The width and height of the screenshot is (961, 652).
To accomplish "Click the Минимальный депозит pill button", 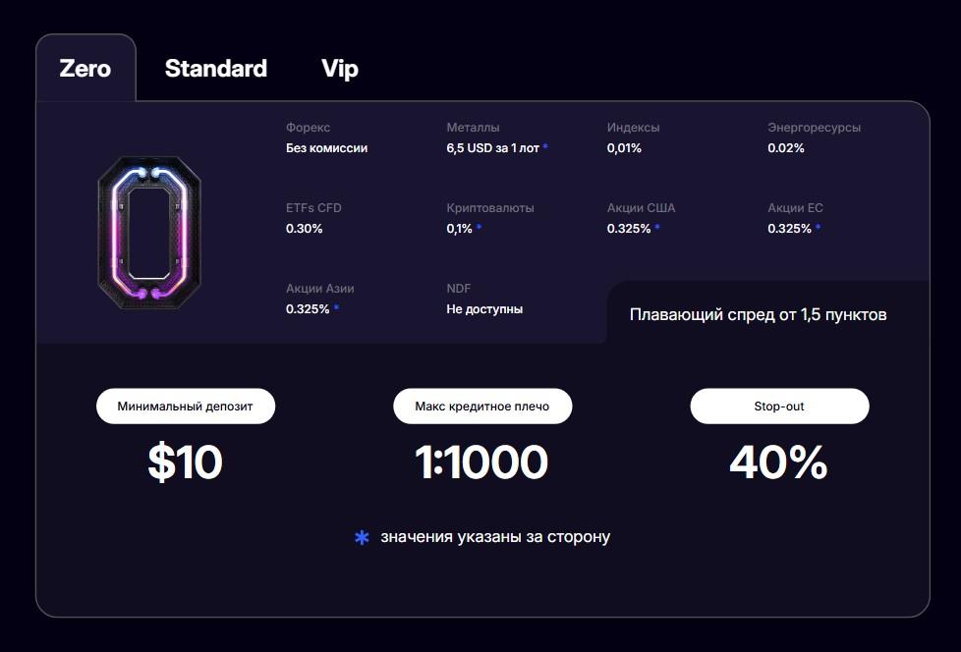I will (x=186, y=407).
